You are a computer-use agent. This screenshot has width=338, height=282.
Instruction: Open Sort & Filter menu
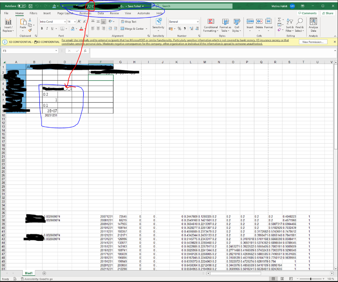290,25
